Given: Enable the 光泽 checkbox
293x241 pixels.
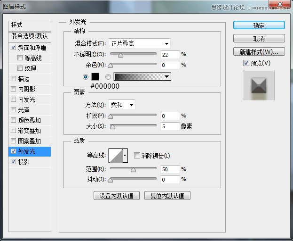Looking at the screenshot, I should coord(13,109).
